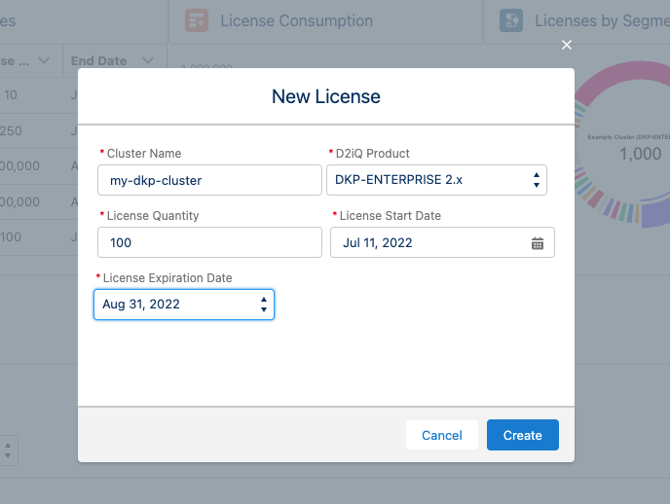Click Create to add the license
Viewport: 670px width, 504px height.
click(x=523, y=435)
